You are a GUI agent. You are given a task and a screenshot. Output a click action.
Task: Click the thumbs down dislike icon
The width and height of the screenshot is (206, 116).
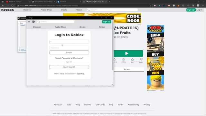pos(141,59)
